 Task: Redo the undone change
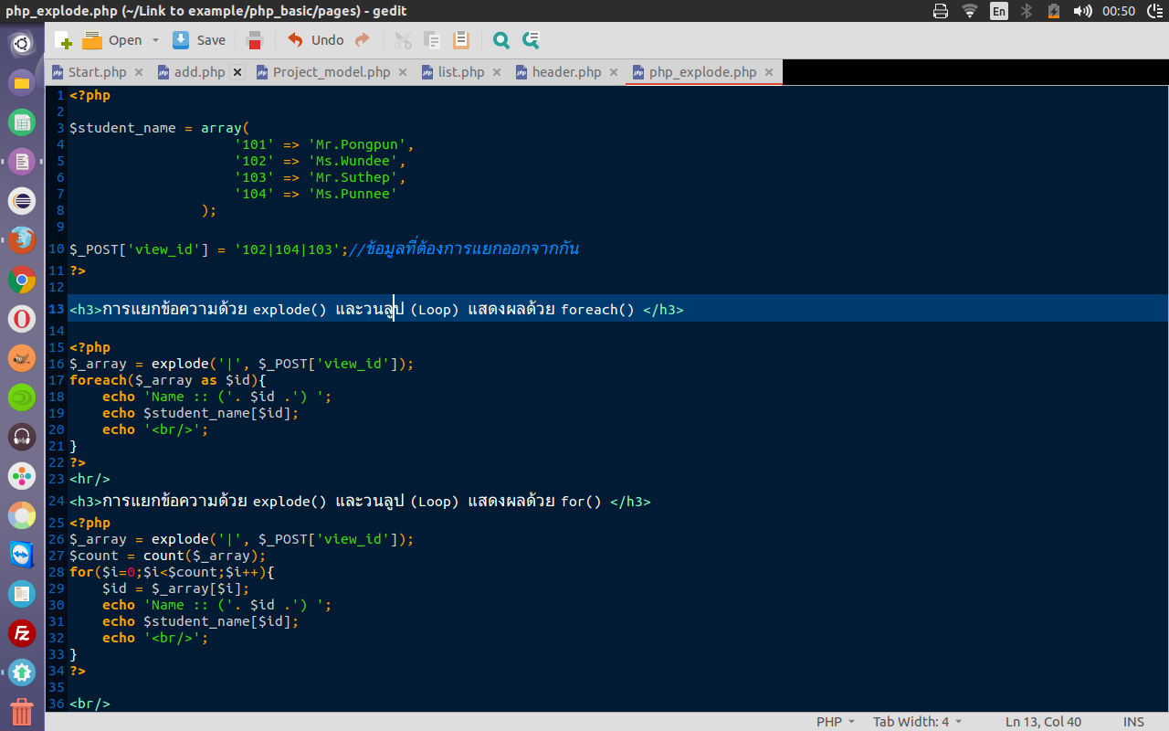point(363,39)
